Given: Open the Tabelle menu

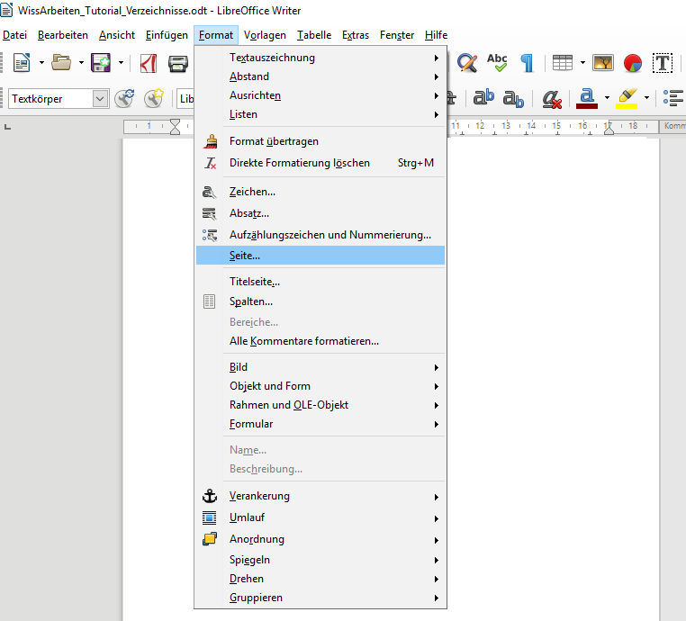Looking at the screenshot, I should pyautogui.click(x=314, y=35).
